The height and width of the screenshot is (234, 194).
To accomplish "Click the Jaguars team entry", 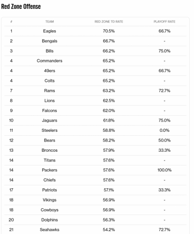I will coord(49,120).
